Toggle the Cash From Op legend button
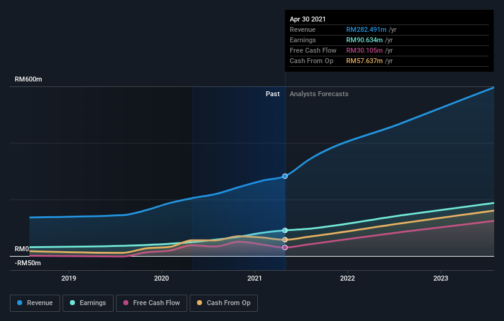The image size is (504, 321). (x=223, y=303)
